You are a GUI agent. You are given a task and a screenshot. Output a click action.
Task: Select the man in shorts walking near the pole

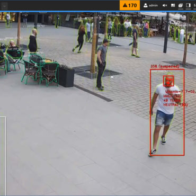[135, 42]
